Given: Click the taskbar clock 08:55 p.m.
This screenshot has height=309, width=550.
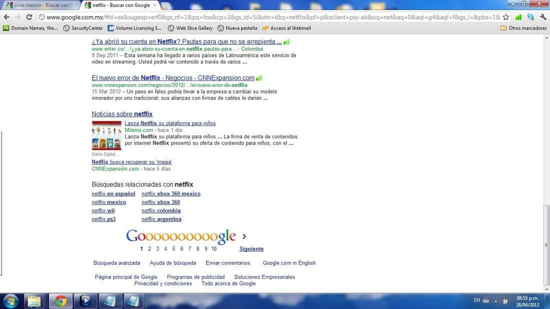Looking at the screenshot, I should [x=527, y=298].
